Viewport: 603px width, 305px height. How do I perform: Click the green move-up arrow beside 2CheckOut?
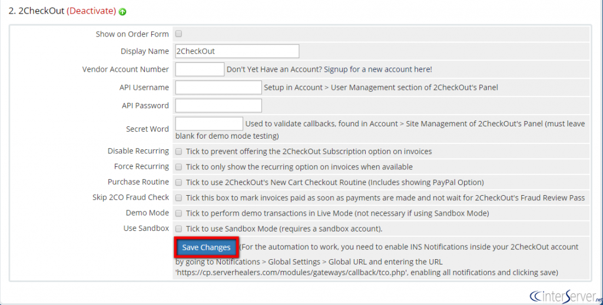[x=122, y=12]
